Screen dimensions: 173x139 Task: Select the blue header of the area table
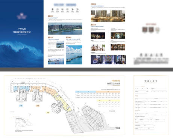pyautogui.click(x=85, y=92)
